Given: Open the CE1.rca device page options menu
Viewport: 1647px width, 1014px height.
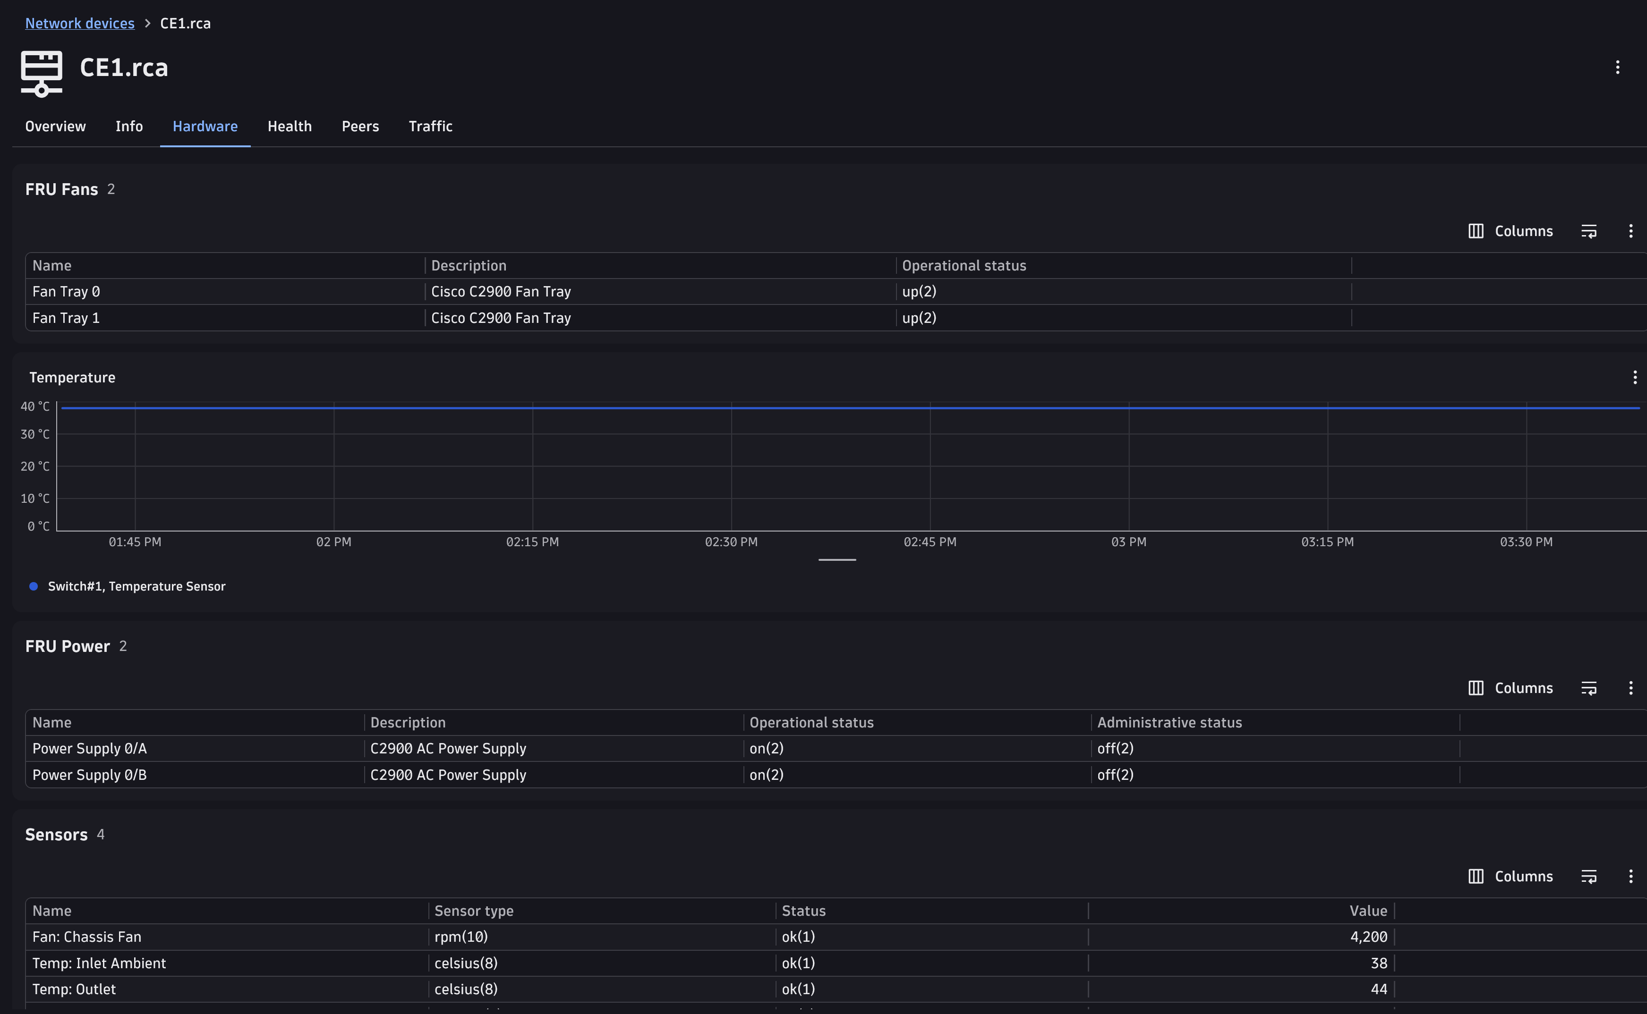Looking at the screenshot, I should click(x=1618, y=67).
